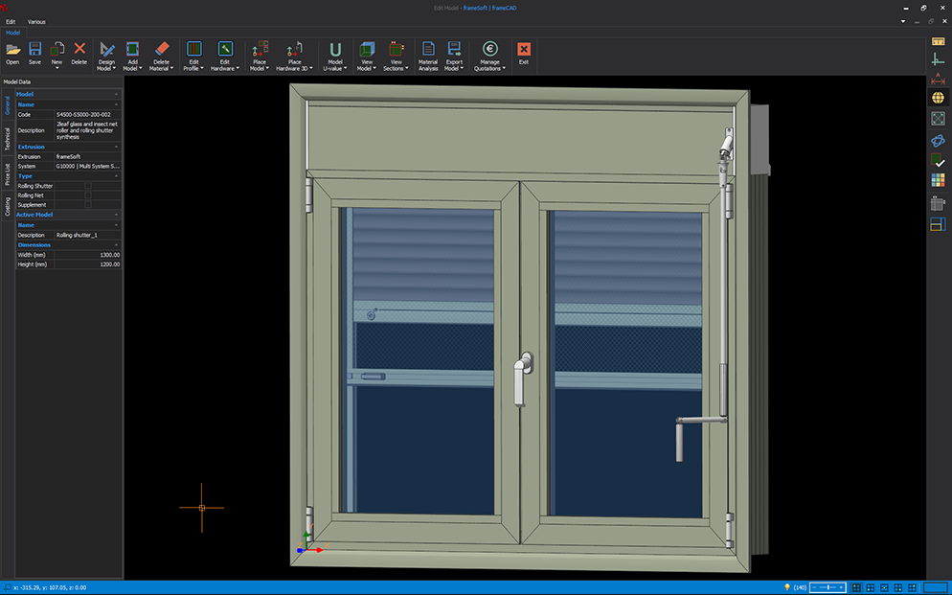Click the Export Model icon
The image size is (952, 595).
coord(454,49)
